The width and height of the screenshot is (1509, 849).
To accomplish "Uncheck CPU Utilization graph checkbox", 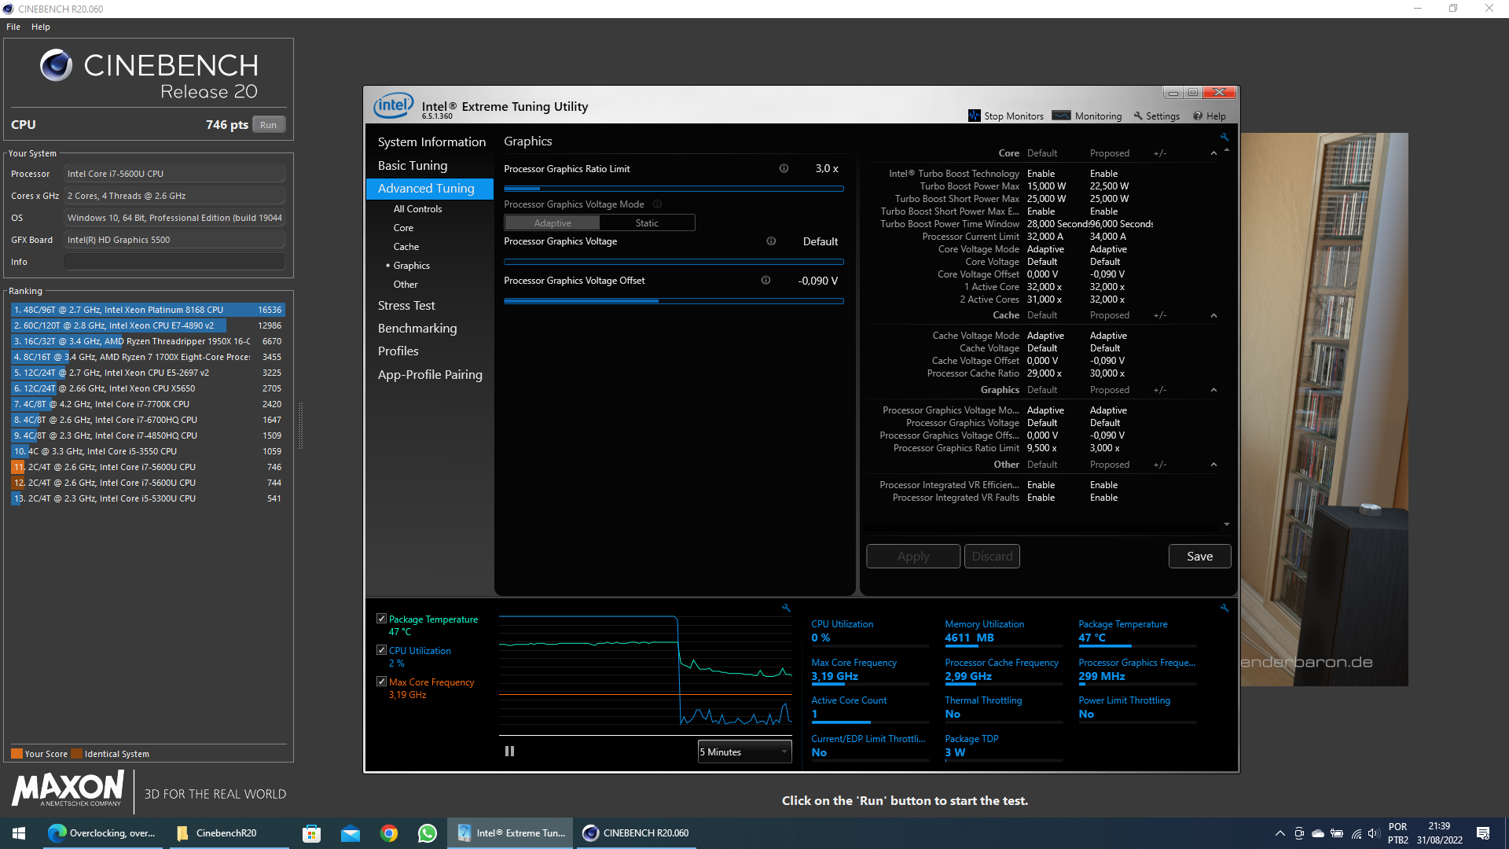I will [x=381, y=650].
